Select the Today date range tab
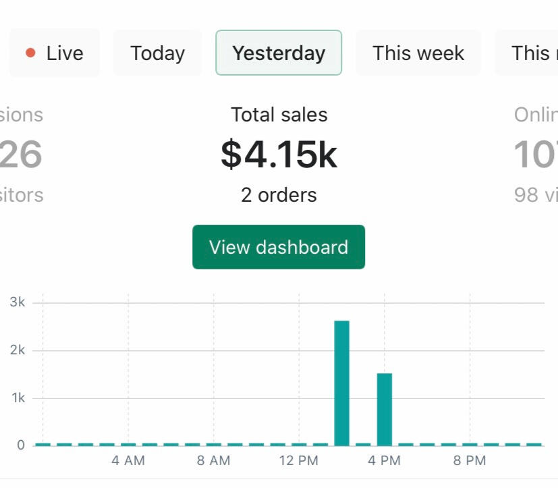The height and width of the screenshot is (488, 558). tap(157, 53)
